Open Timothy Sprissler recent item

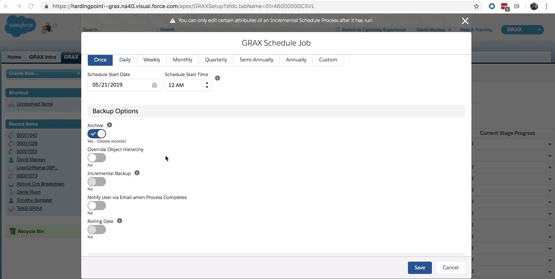coord(34,200)
